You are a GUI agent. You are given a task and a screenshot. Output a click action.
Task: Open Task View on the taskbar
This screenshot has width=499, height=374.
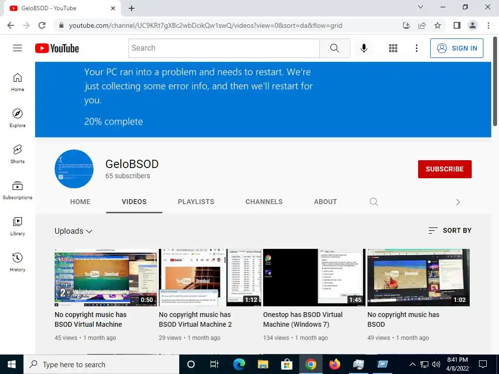coord(214,364)
